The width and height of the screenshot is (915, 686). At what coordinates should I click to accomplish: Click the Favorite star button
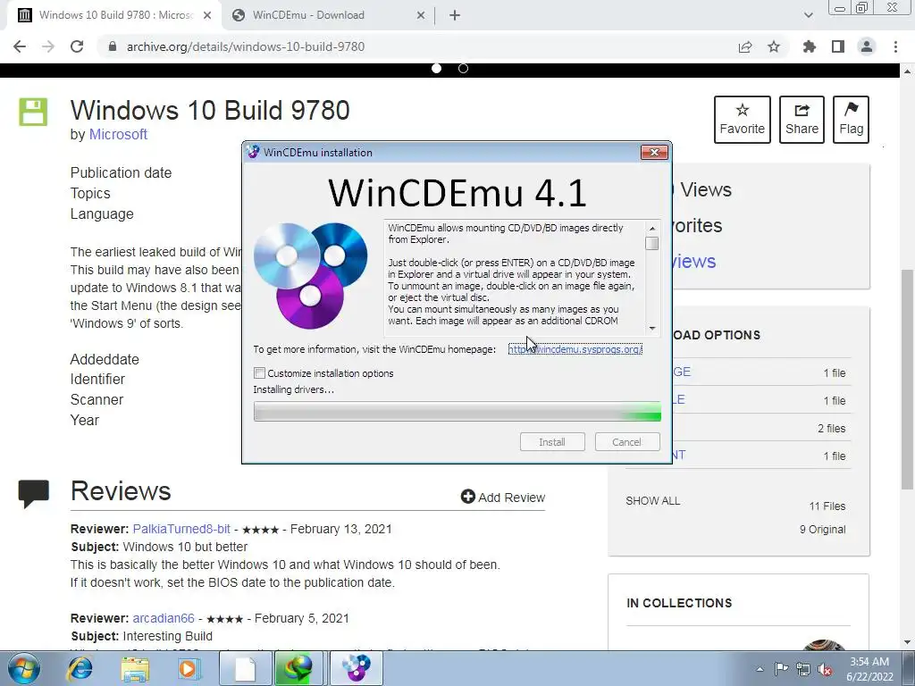pos(743,120)
